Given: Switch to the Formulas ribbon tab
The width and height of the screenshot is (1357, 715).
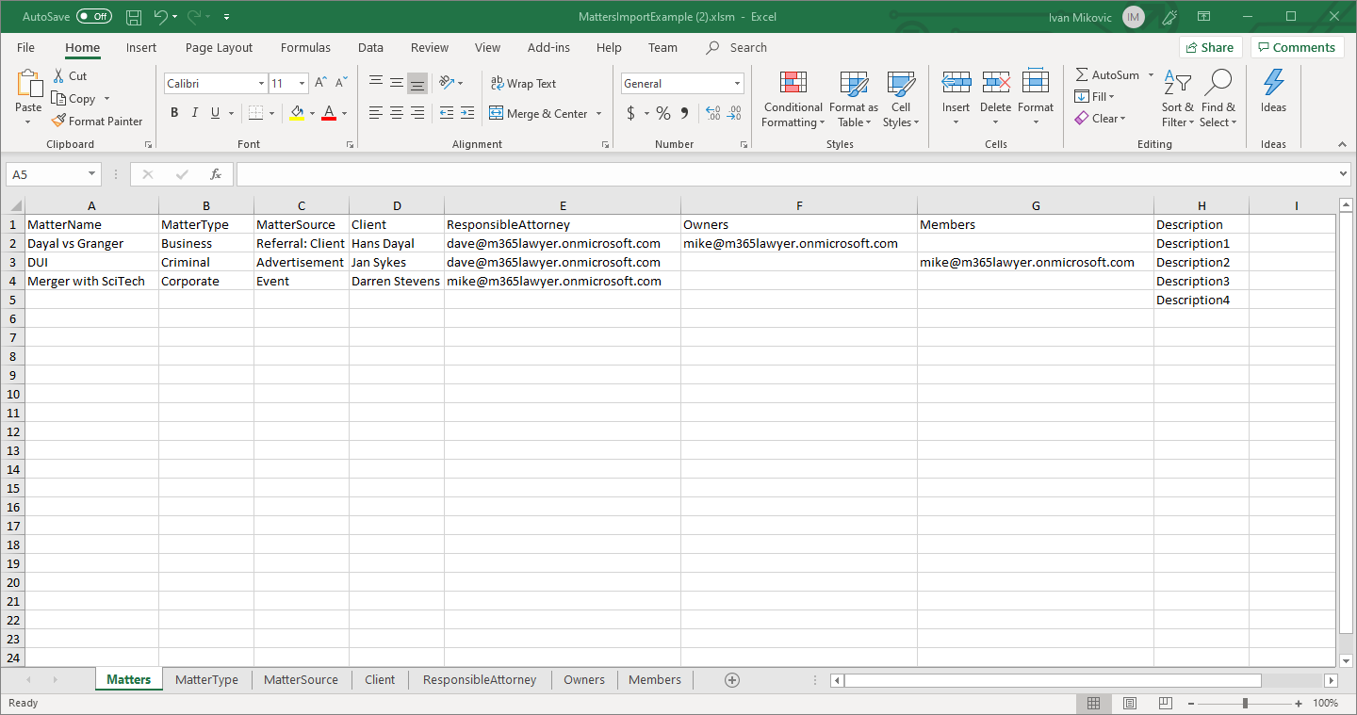Looking at the screenshot, I should (x=305, y=47).
